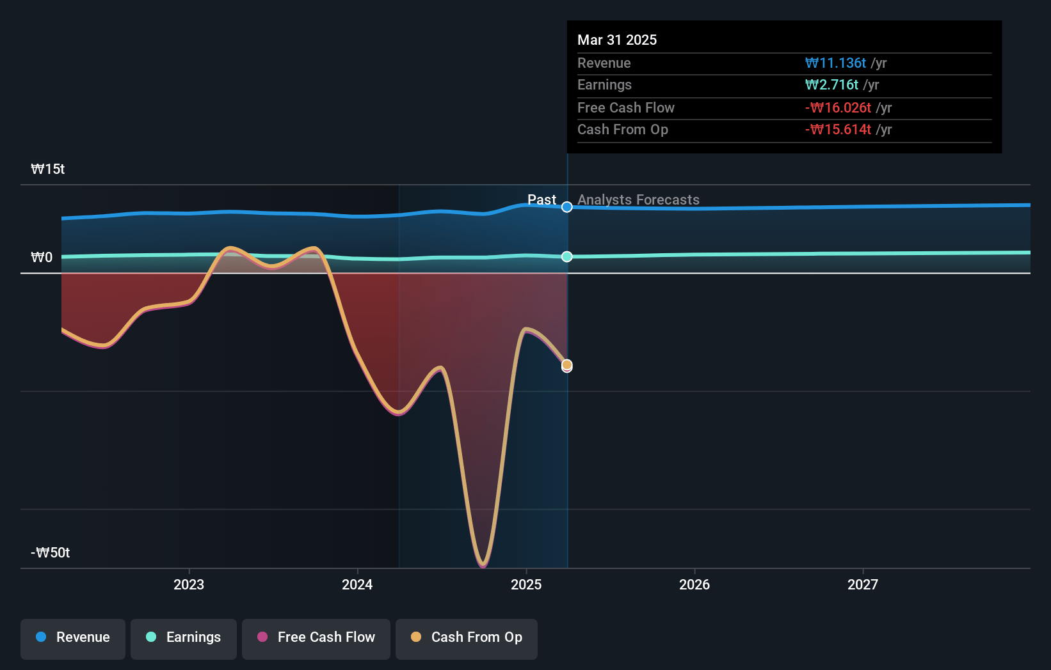Select the teal Earnings data point marker
Viewport: 1051px width, 670px height.
(x=567, y=256)
